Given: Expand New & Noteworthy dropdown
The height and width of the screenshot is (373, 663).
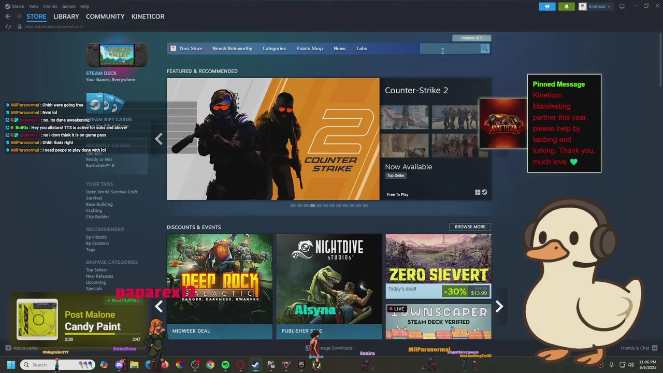Looking at the screenshot, I should 232,48.
